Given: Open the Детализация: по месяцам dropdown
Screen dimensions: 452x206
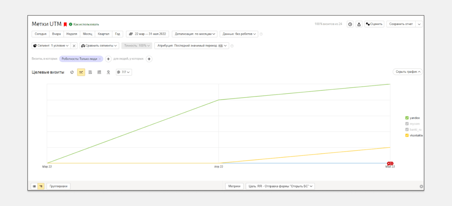Looking at the screenshot, I should (195, 34).
